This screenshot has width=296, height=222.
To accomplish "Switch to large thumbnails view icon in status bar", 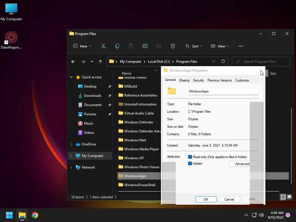I will [x=289, y=197].
